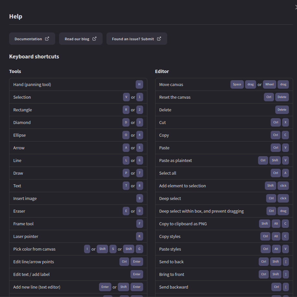Click the E key badge in the Eraser row

(126, 211)
